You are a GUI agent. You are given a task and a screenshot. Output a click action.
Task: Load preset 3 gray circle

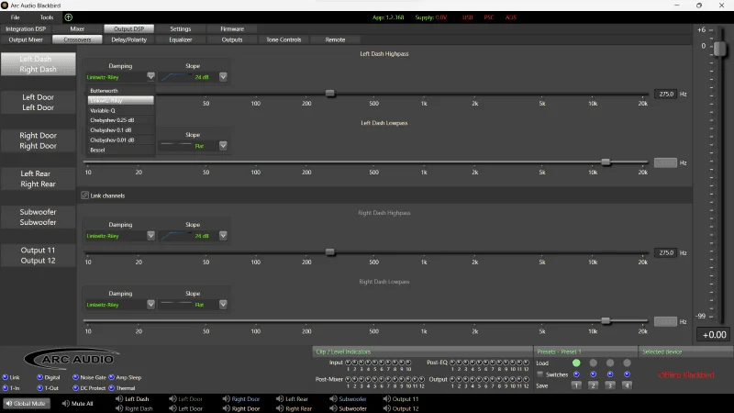coord(610,363)
